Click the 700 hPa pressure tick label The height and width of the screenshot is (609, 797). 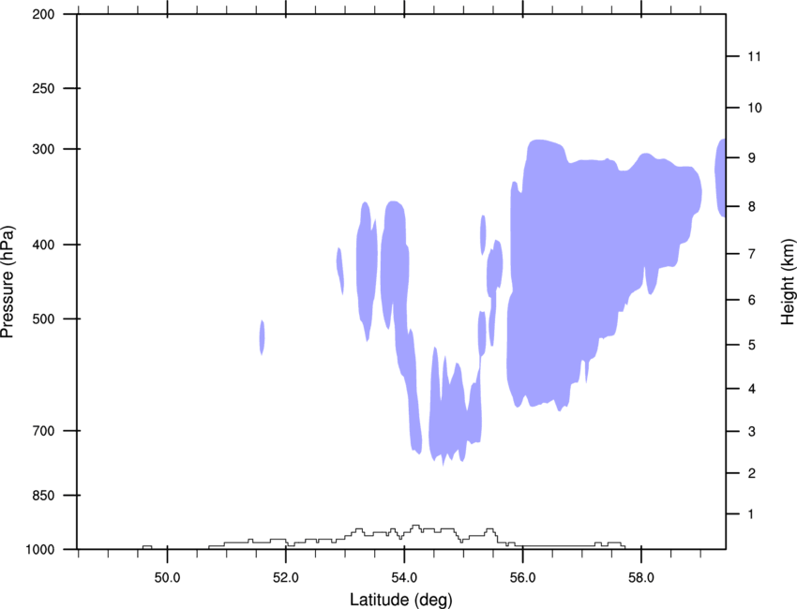click(43, 431)
